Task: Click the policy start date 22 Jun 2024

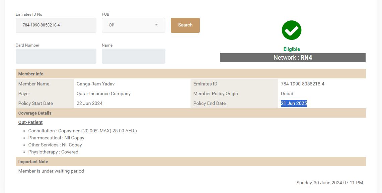Action: coord(89,103)
